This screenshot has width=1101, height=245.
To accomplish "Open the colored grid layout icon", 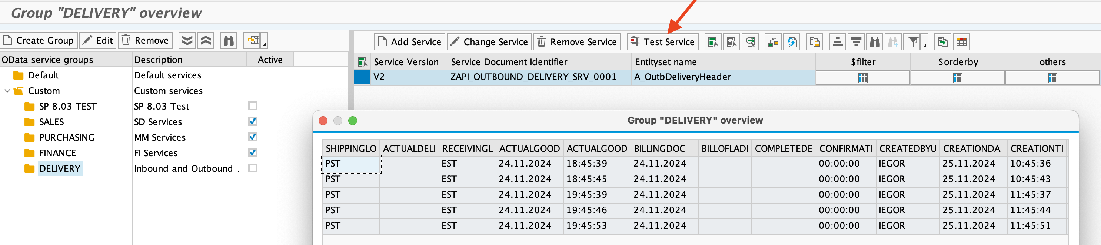I will pyautogui.click(x=961, y=42).
